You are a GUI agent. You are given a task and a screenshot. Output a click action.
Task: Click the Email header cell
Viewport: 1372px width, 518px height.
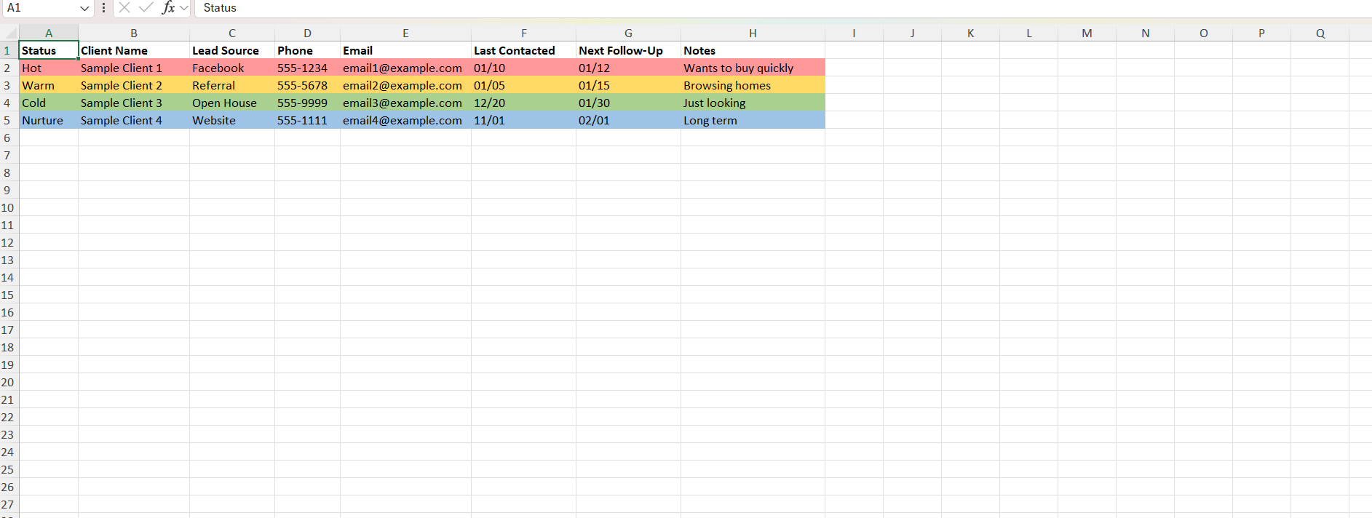coord(405,50)
